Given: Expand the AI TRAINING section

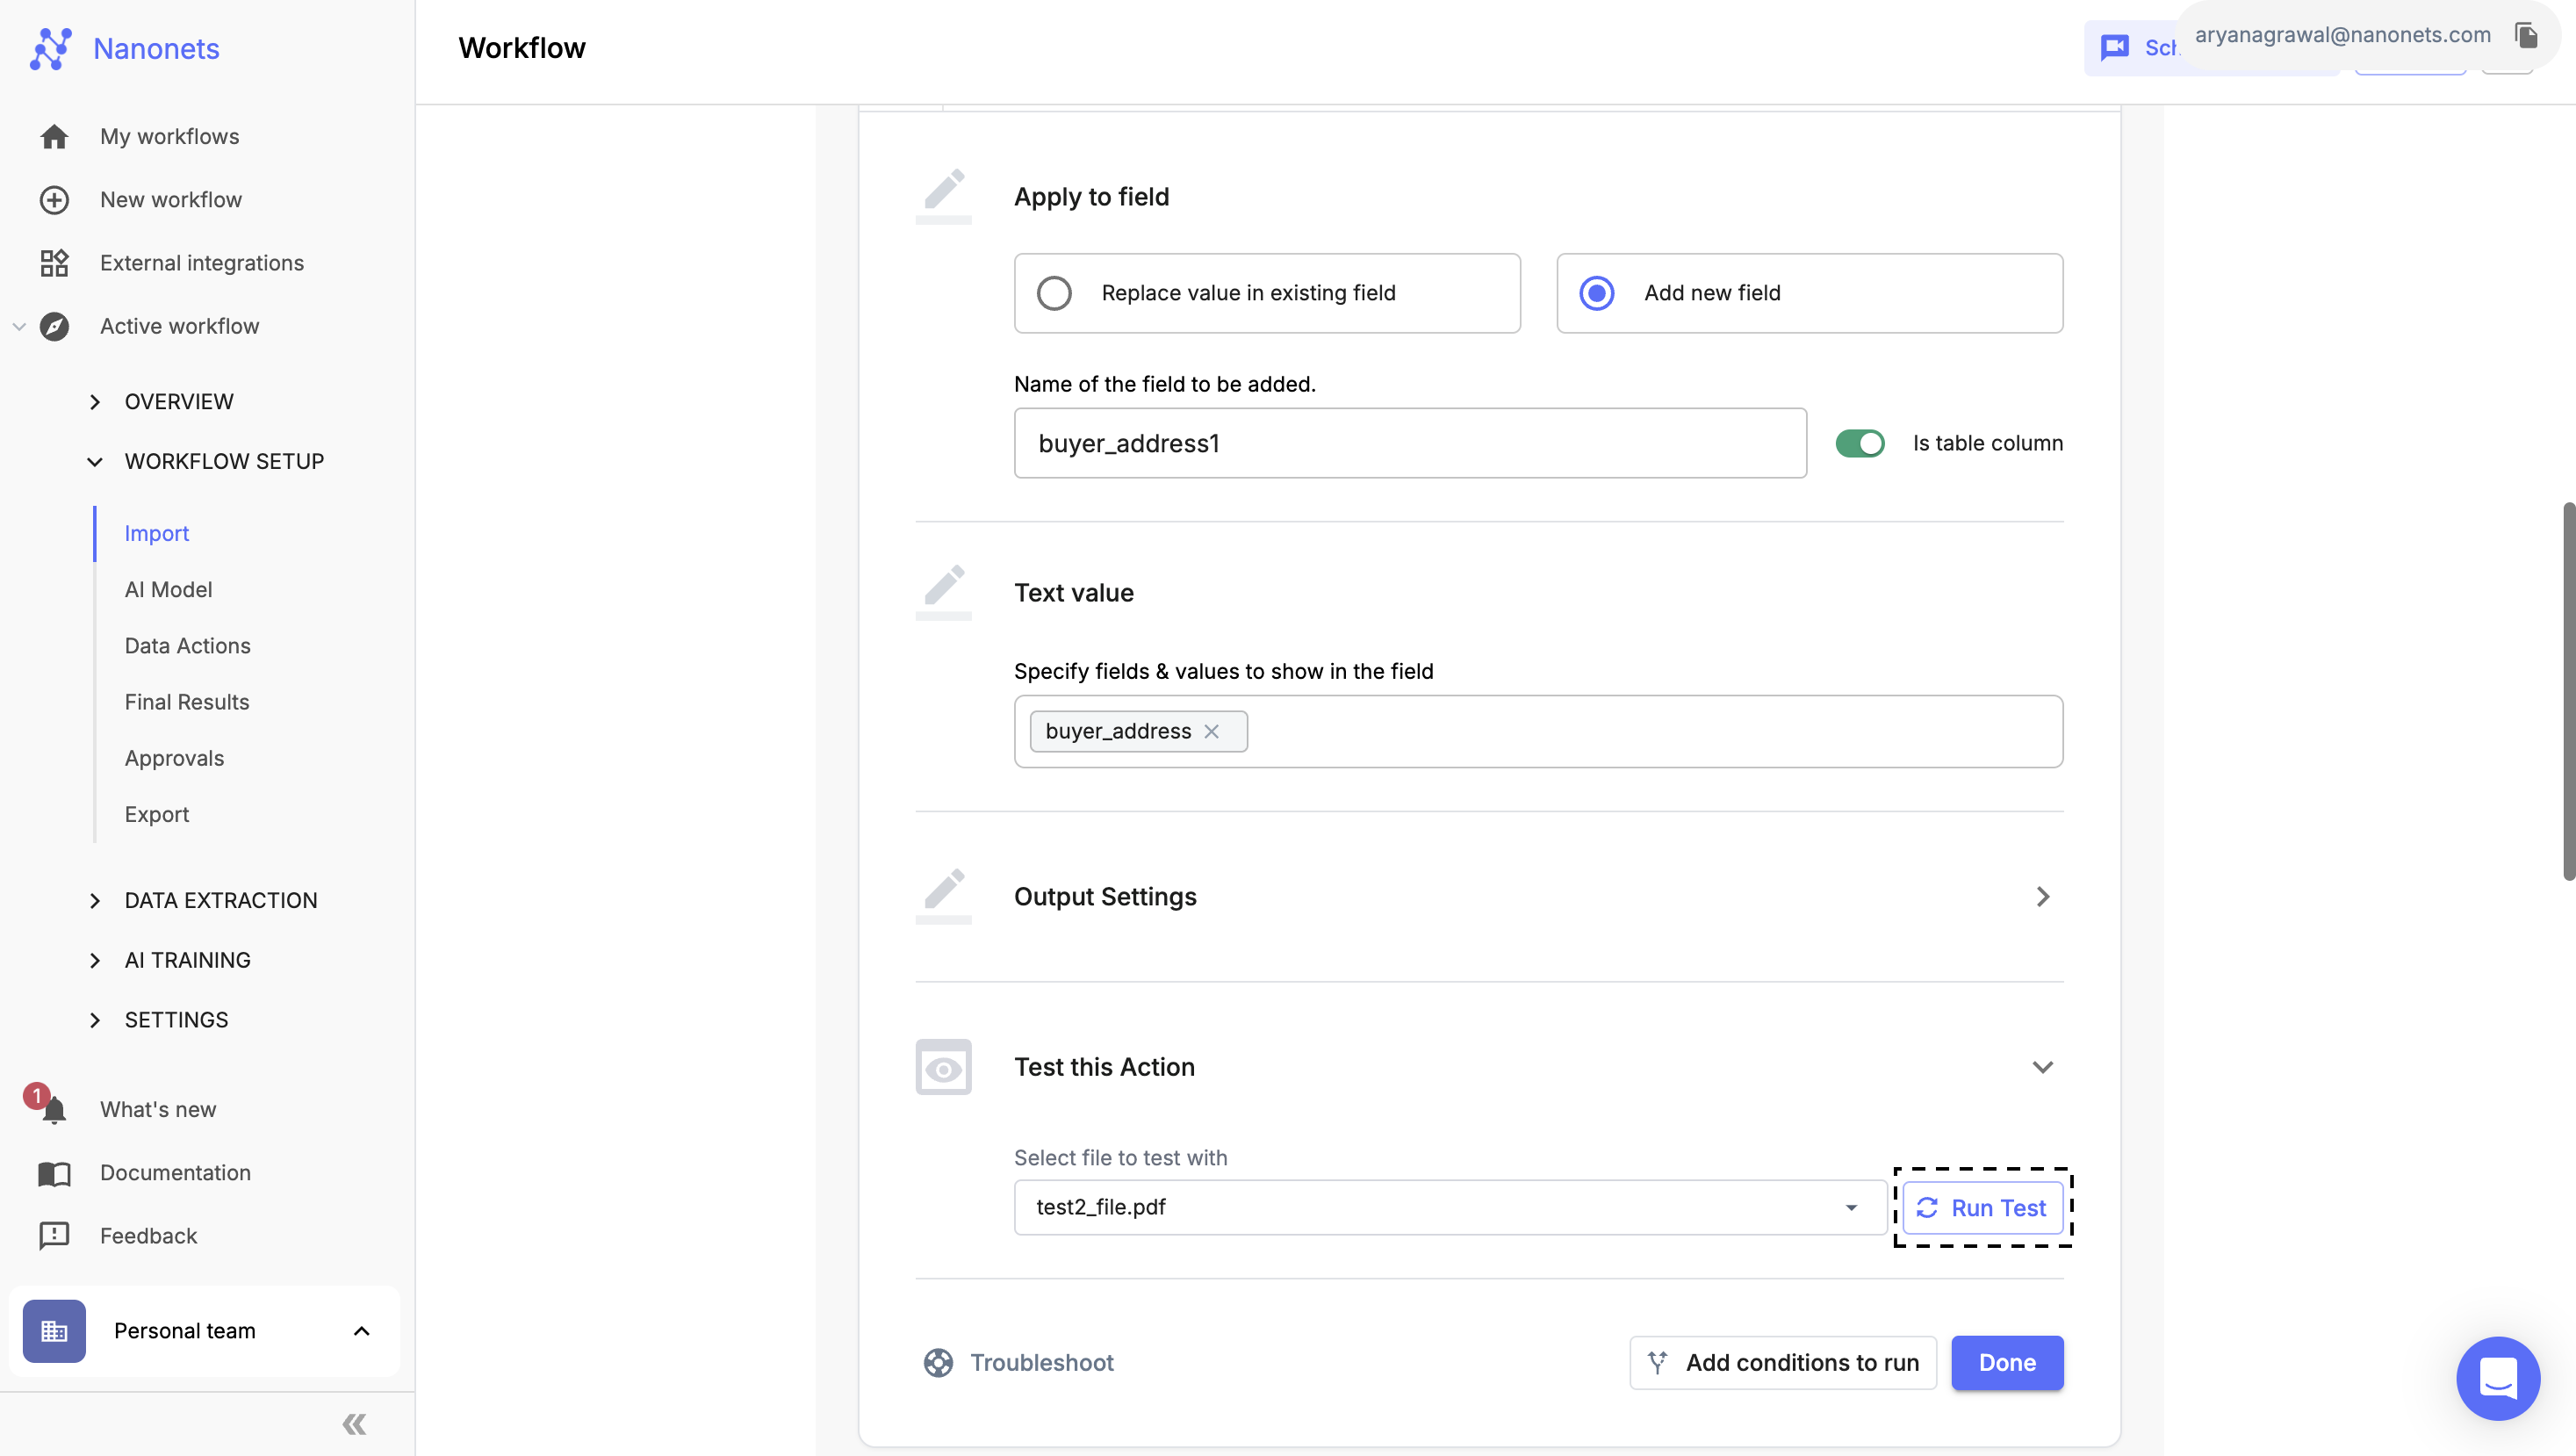Looking at the screenshot, I should (x=95, y=961).
